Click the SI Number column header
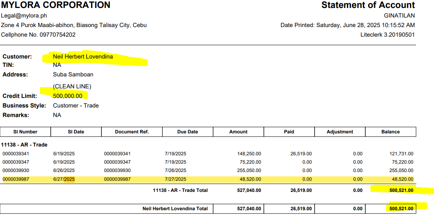434x215 pixels. coord(26,132)
